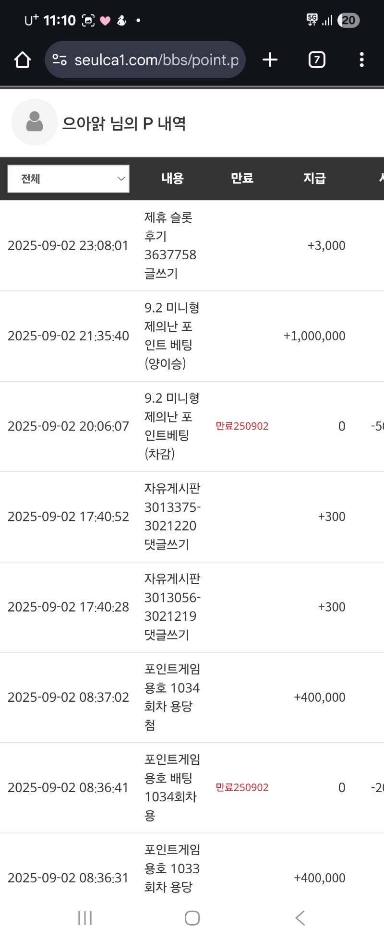The width and height of the screenshot is (384, 939).
Task: Click the dropdown chevron arrow beside 전체
Action: pyautogui.click(x=121, y=179)
